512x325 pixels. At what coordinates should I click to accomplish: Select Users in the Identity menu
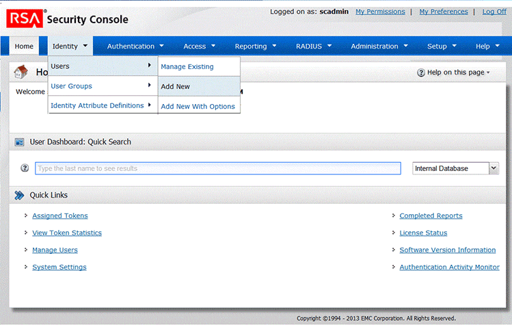point(103,66)
